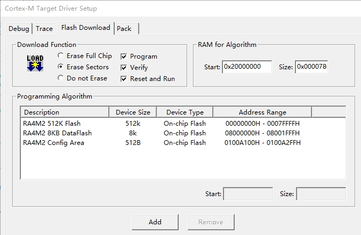Image resolution: width=361 pixels, height=235 pixels.
Task: Select RA4M2 Config Area row
Action: (x=183, y=143)
